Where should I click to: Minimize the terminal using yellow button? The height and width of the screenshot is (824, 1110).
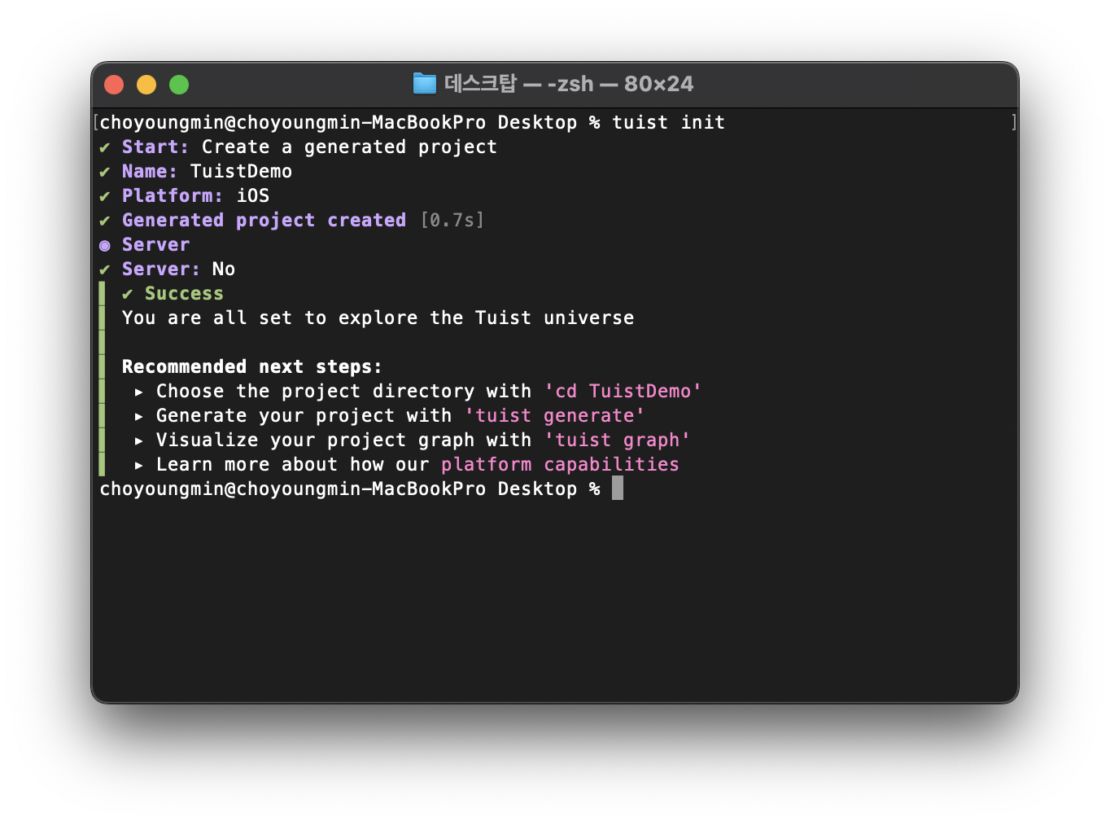tap(146, 85)
